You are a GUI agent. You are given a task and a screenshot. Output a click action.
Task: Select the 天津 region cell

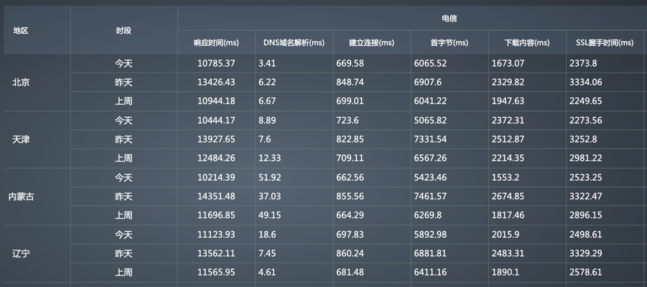click(21, 140)
